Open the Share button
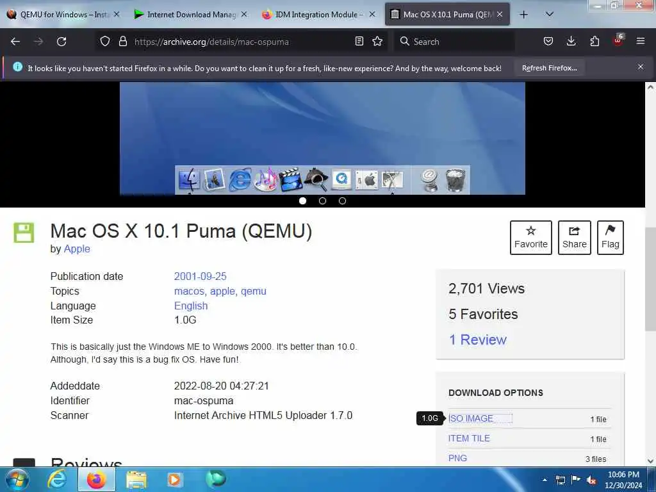Viewport: 656px width, 492px height. click(x=575, y=237)
